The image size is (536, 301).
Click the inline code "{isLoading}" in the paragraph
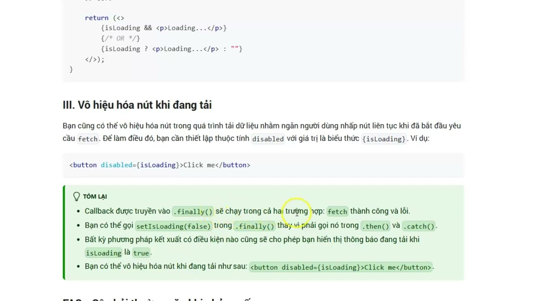[384, 139]
